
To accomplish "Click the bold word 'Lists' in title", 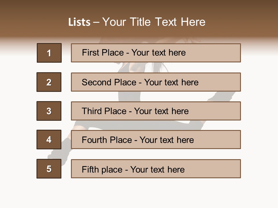I will click(x=79, y=22).
